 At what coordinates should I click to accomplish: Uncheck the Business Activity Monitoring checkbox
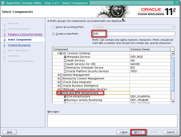click(65, 100)
